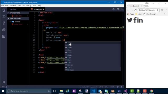Choose the 15vh suggestion

(93, 67)
